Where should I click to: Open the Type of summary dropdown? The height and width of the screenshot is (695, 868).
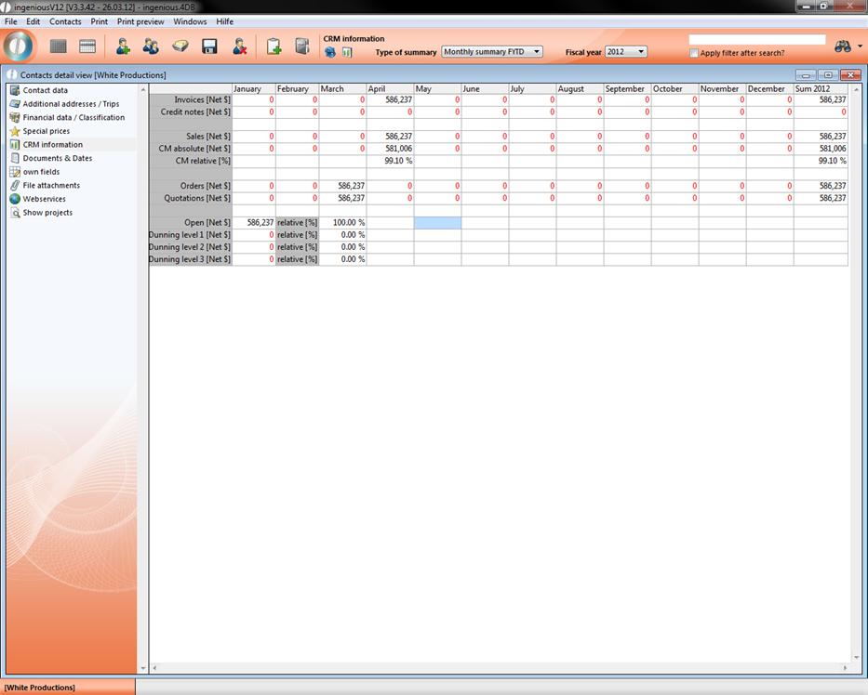click(492, 52)
